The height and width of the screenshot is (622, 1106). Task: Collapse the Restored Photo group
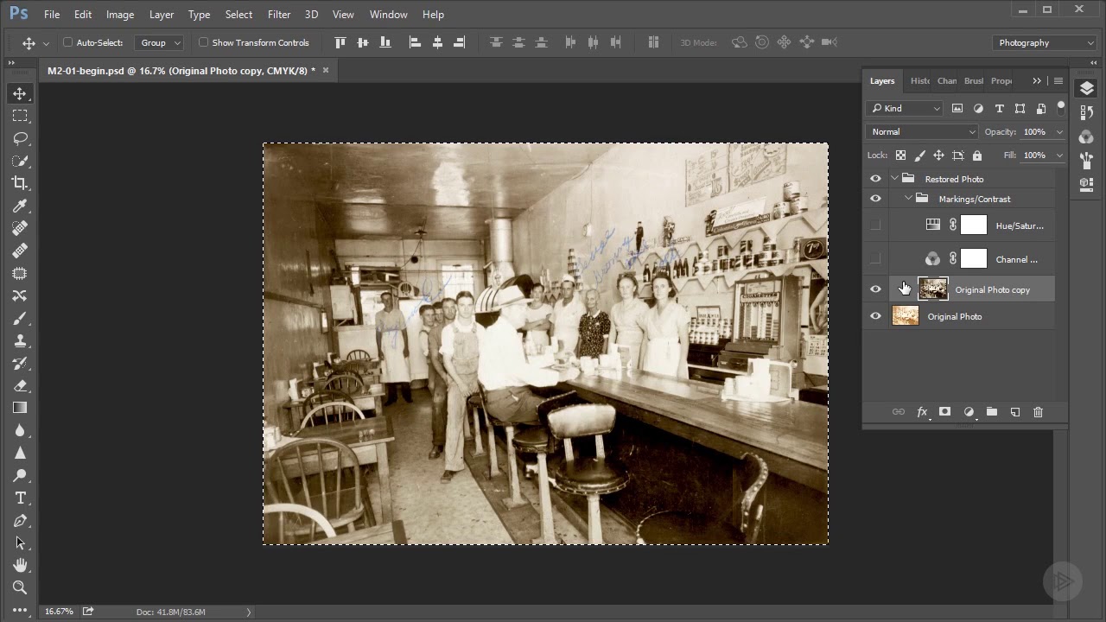[x=894, y=179]
